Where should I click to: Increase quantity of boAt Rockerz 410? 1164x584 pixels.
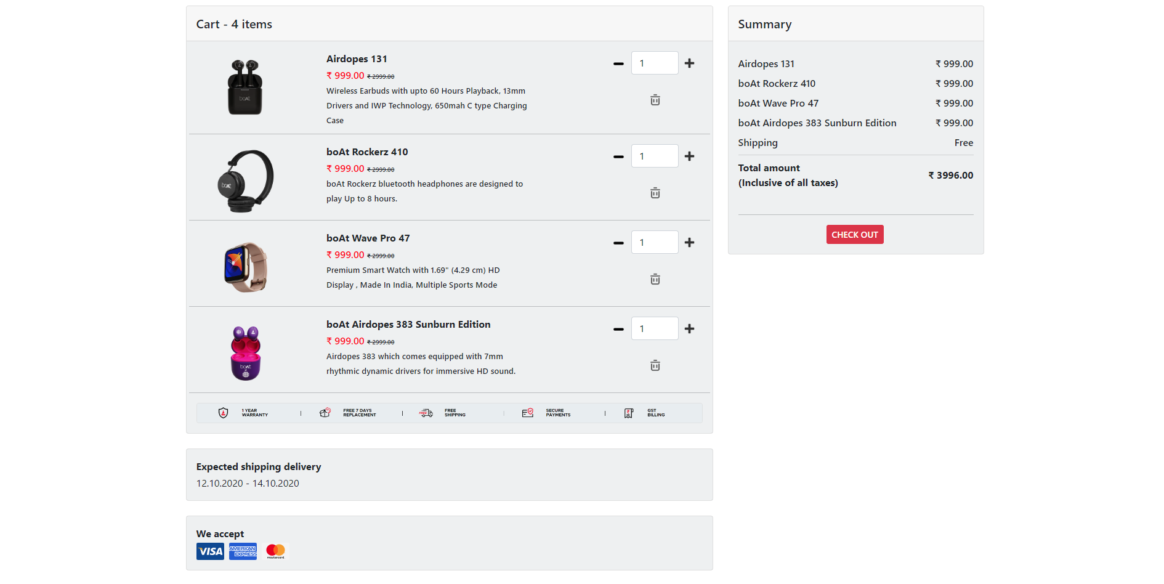(689, 156)
